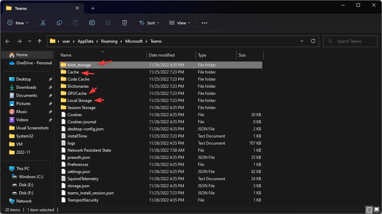
Task: Open Home in navigation pane
Action: 27,55
